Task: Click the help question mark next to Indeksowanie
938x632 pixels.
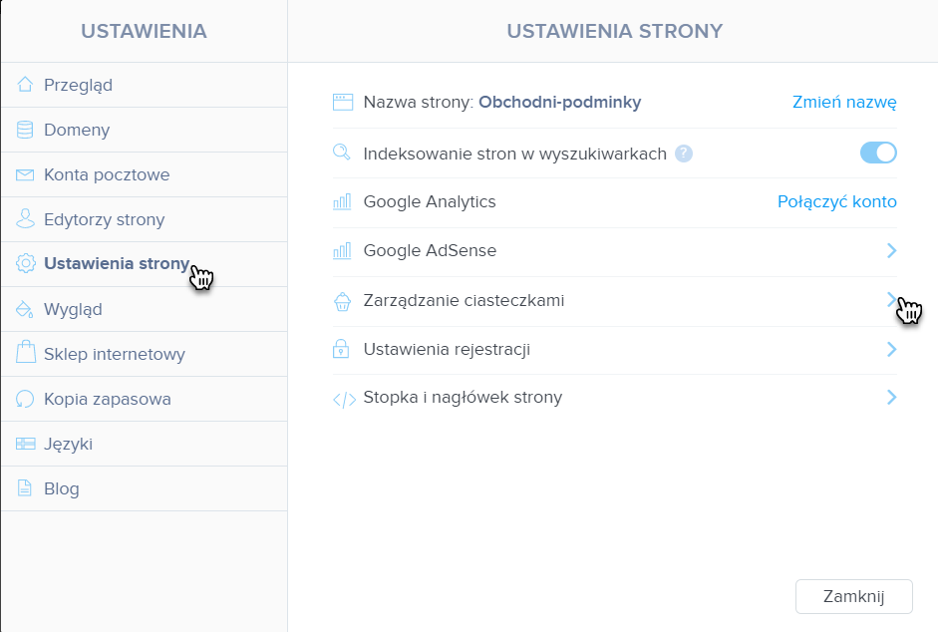Action: (684, 154)
